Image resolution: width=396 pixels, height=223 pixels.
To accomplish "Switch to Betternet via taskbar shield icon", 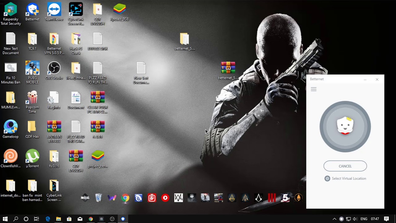I will point(123,219).
